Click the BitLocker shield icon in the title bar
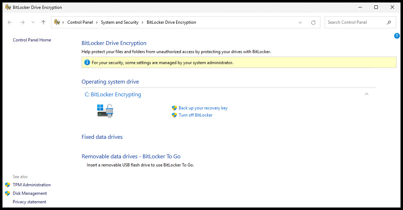 tap(7, 7)
